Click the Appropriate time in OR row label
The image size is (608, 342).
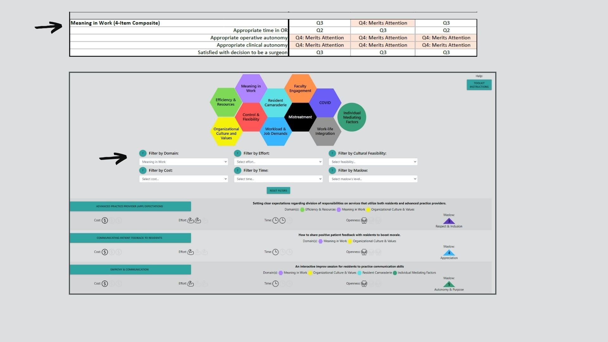pyautogui.click(x=260, y=30)
